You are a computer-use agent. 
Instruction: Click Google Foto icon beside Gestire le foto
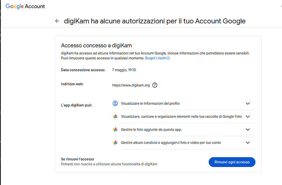point(115,129)
